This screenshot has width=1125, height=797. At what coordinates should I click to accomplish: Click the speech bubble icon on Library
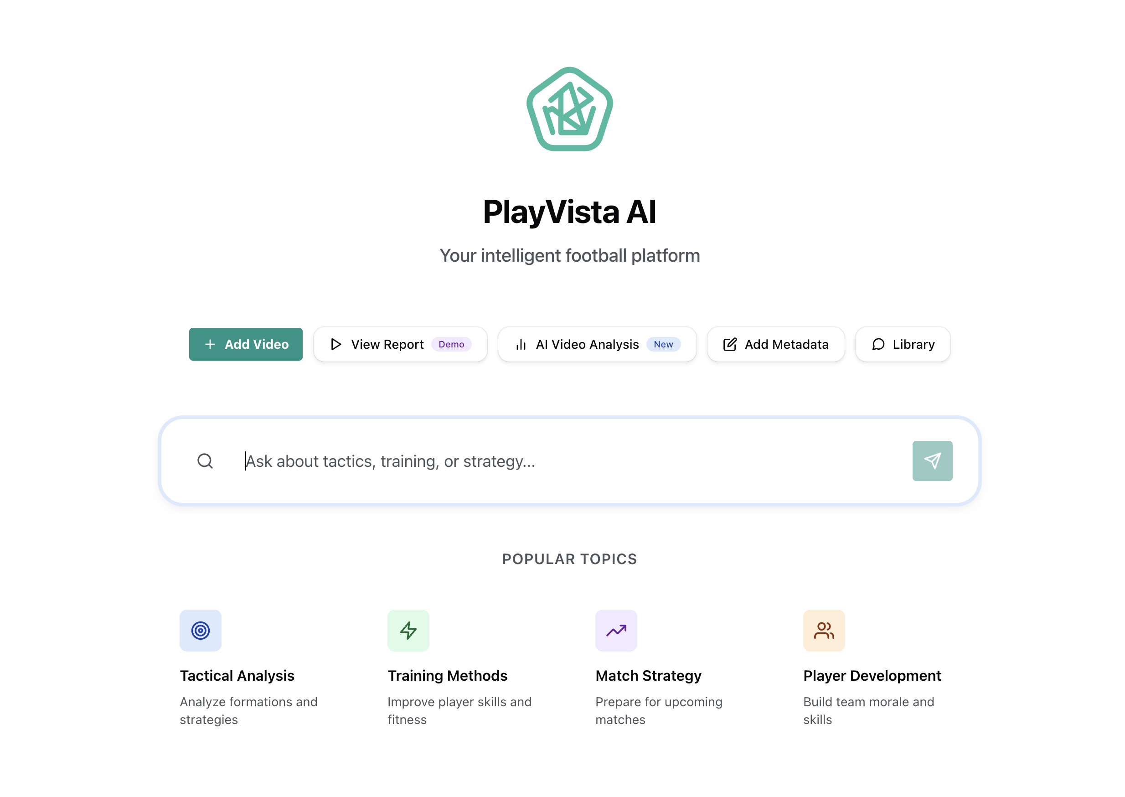click(x=878, y=344)
